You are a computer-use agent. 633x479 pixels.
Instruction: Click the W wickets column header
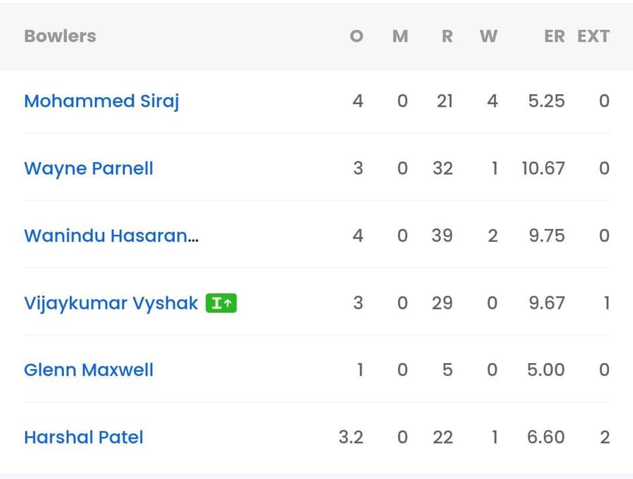coord(488,35)
